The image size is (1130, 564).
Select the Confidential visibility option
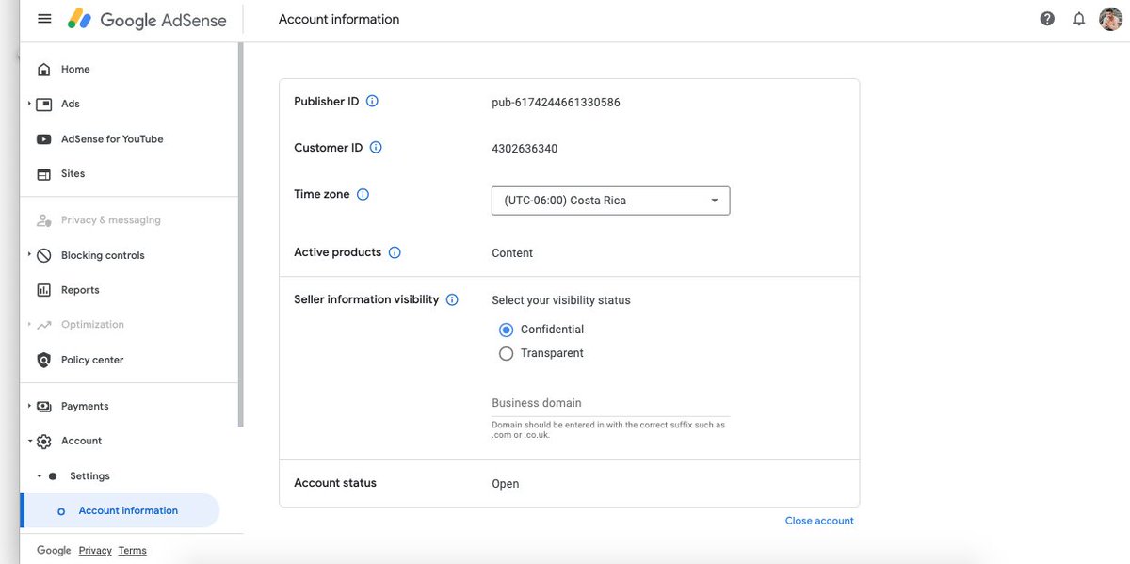click(507, 330)
